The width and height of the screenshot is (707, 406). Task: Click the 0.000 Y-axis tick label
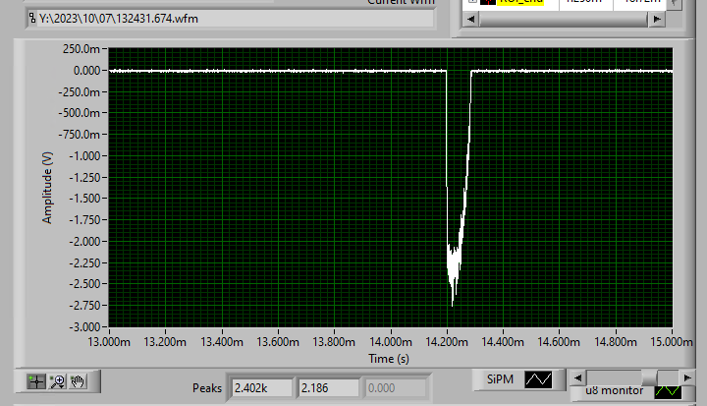coord(86,71)
